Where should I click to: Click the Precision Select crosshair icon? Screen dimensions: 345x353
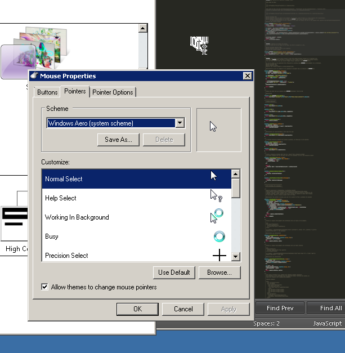[x=219, y=255]
